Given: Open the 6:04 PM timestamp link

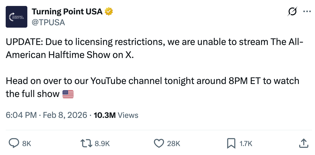Looking at the screenshot, I should tap(21, 115).
